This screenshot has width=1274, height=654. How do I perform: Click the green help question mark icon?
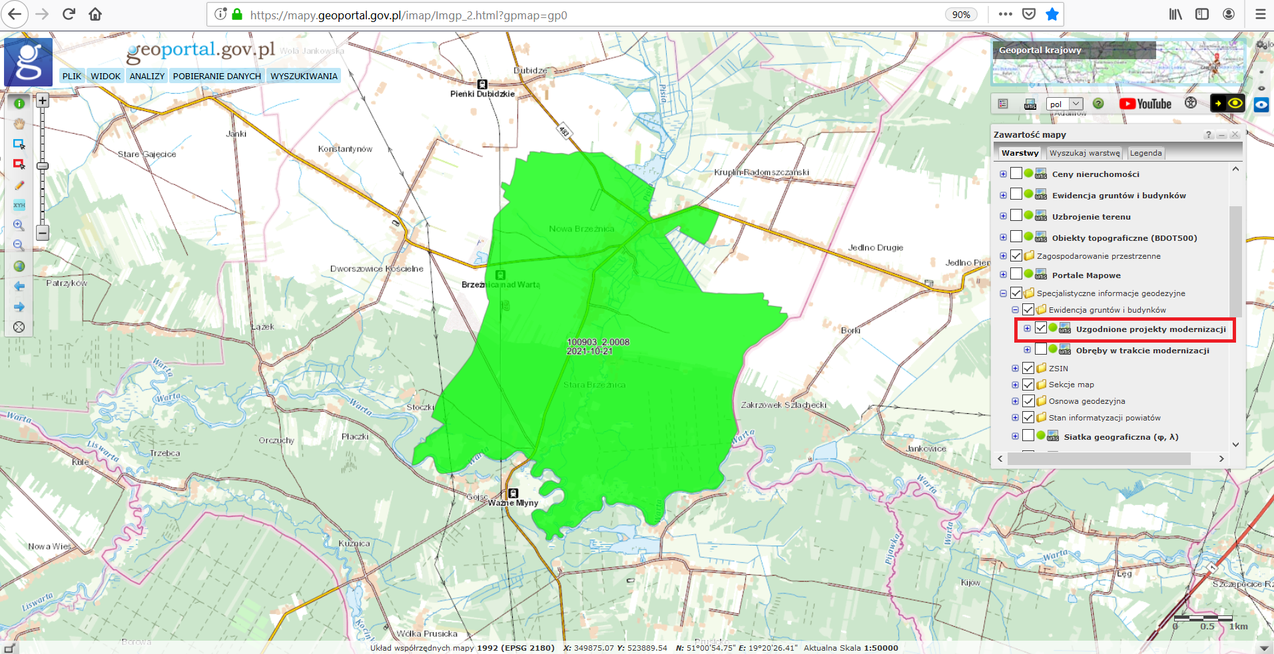[x=1099, y=104]
